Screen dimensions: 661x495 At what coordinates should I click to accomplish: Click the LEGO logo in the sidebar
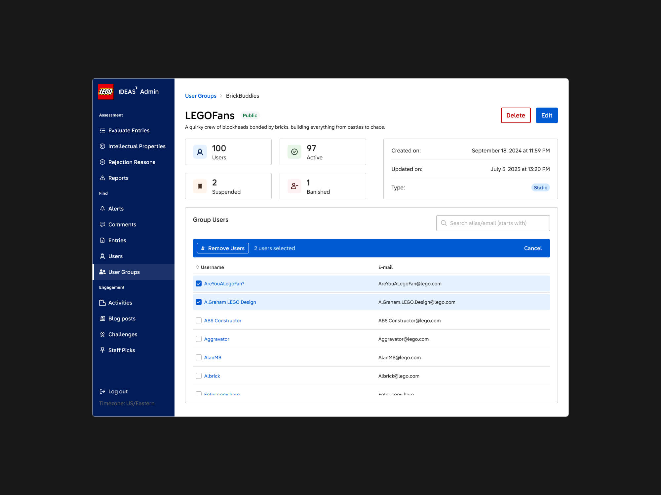point(106,92)
